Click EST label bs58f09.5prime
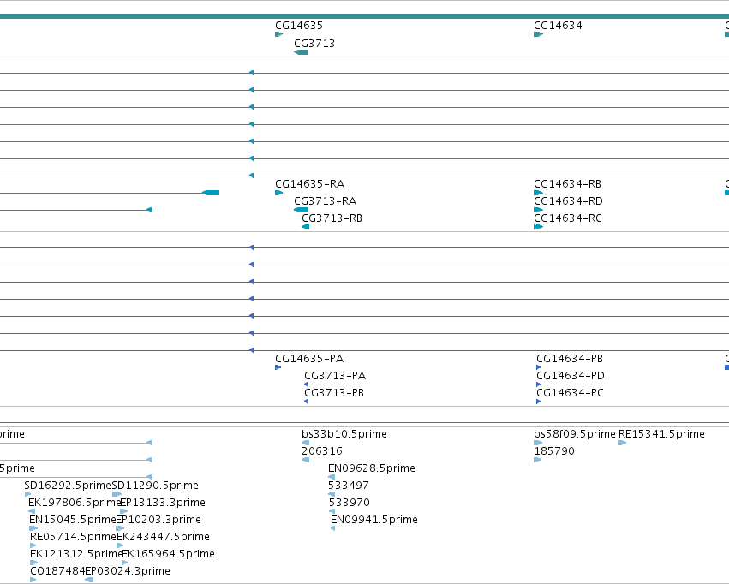The width and height of the screenshot is (729, 584). [x=575, y=434]
